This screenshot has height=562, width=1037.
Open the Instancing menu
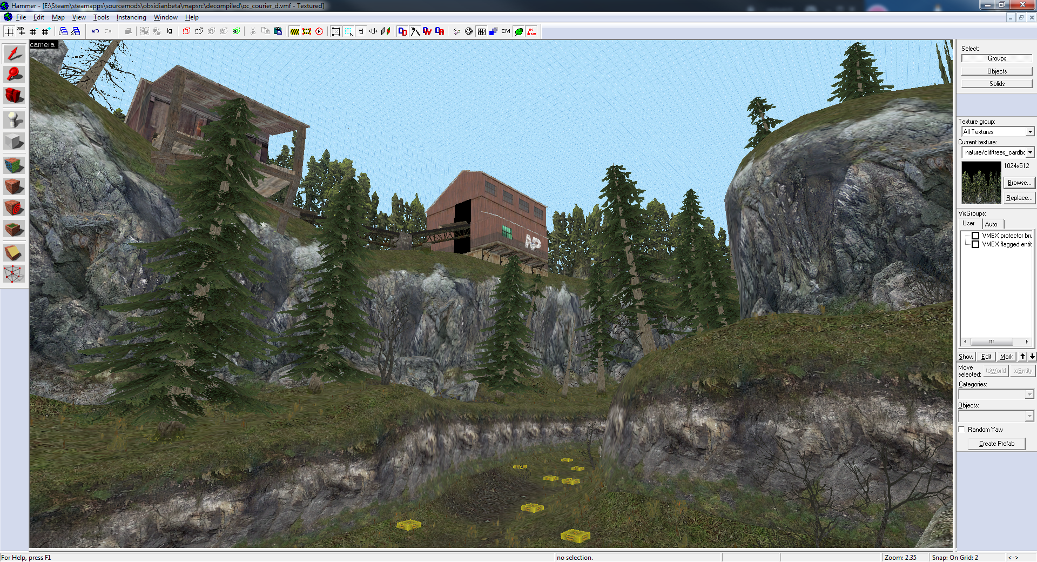coord(131,17)
